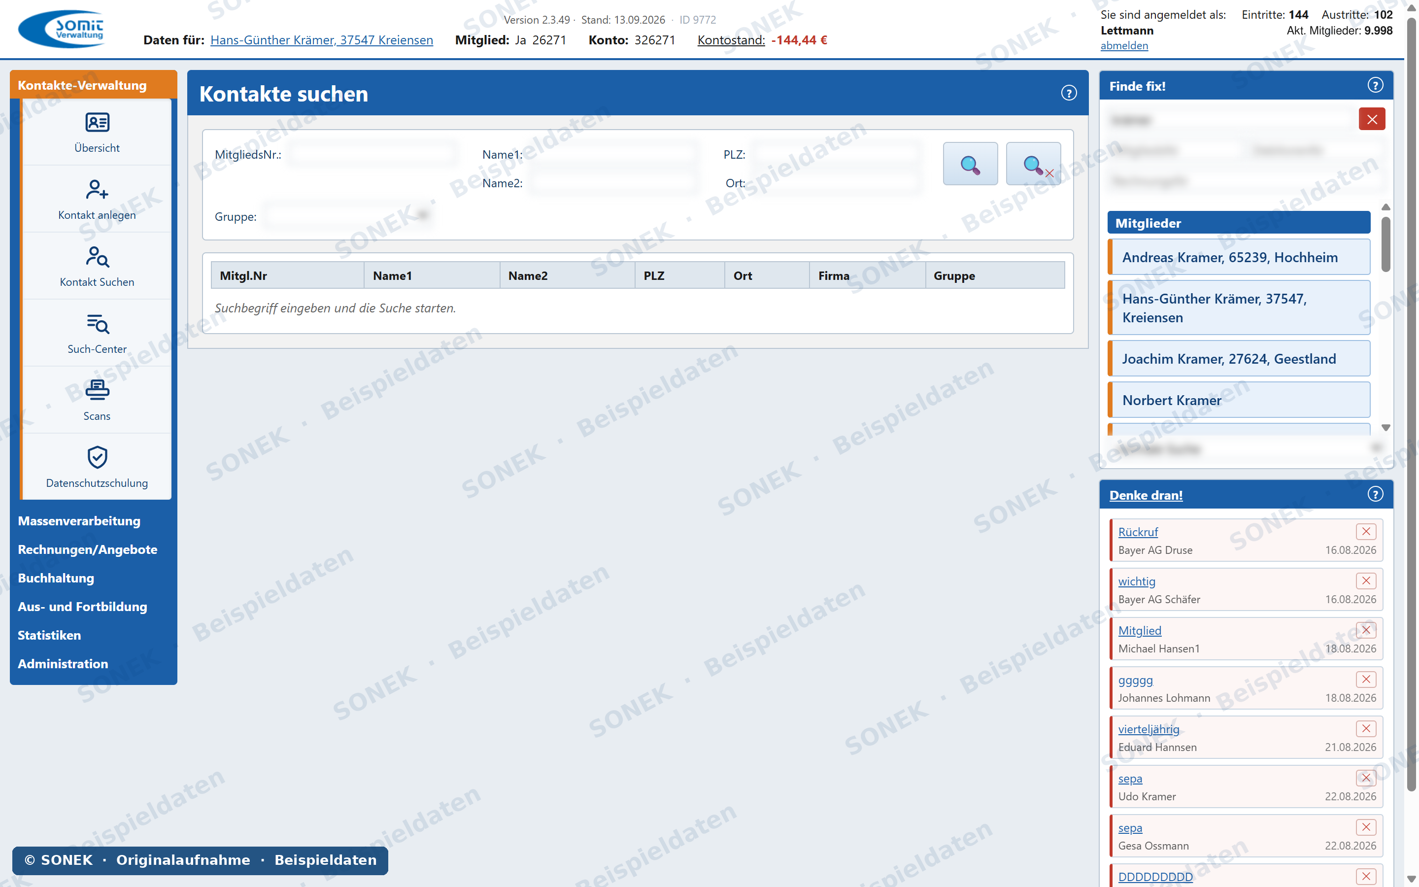1419x887 pixels.
Task: Dismiss the Rückruf reminder
Action: tap(1366, 532)
